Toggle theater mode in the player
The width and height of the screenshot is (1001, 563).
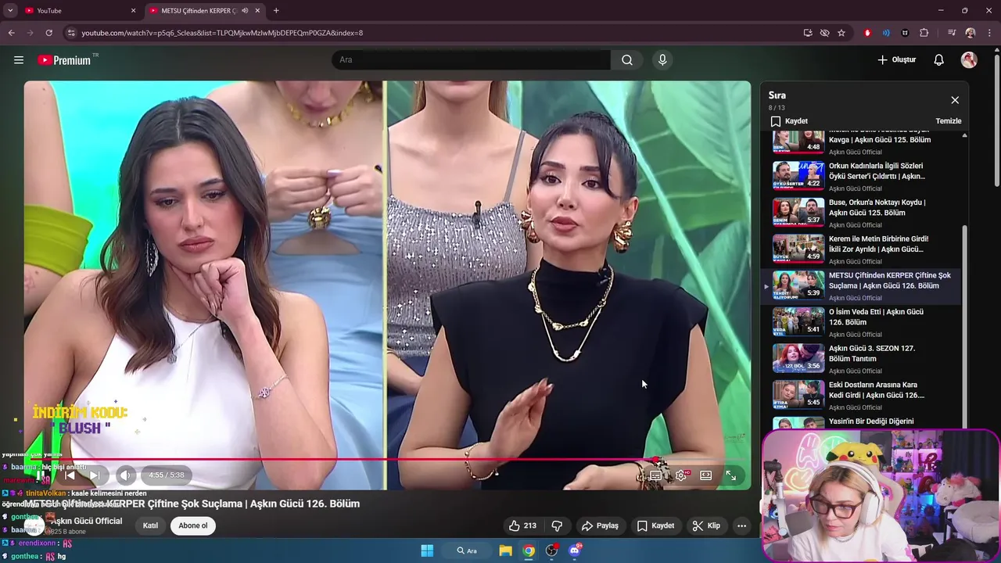705,475
